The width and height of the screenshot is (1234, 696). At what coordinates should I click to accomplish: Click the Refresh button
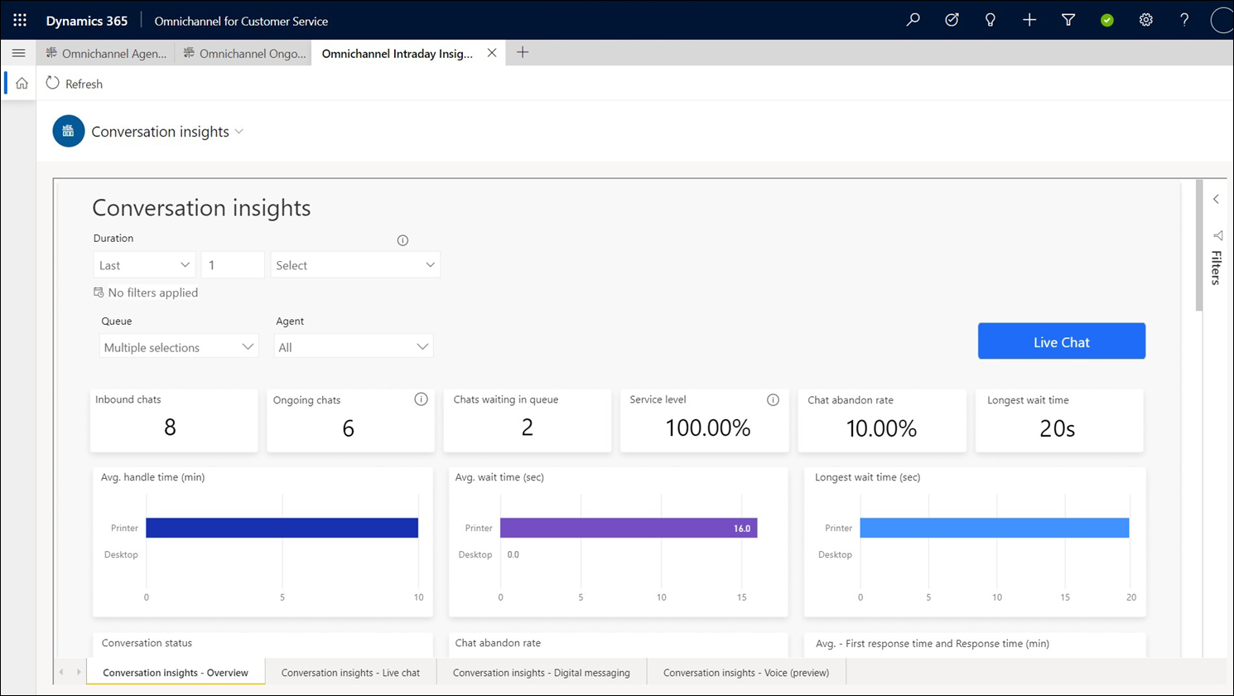tap(75, 84)
